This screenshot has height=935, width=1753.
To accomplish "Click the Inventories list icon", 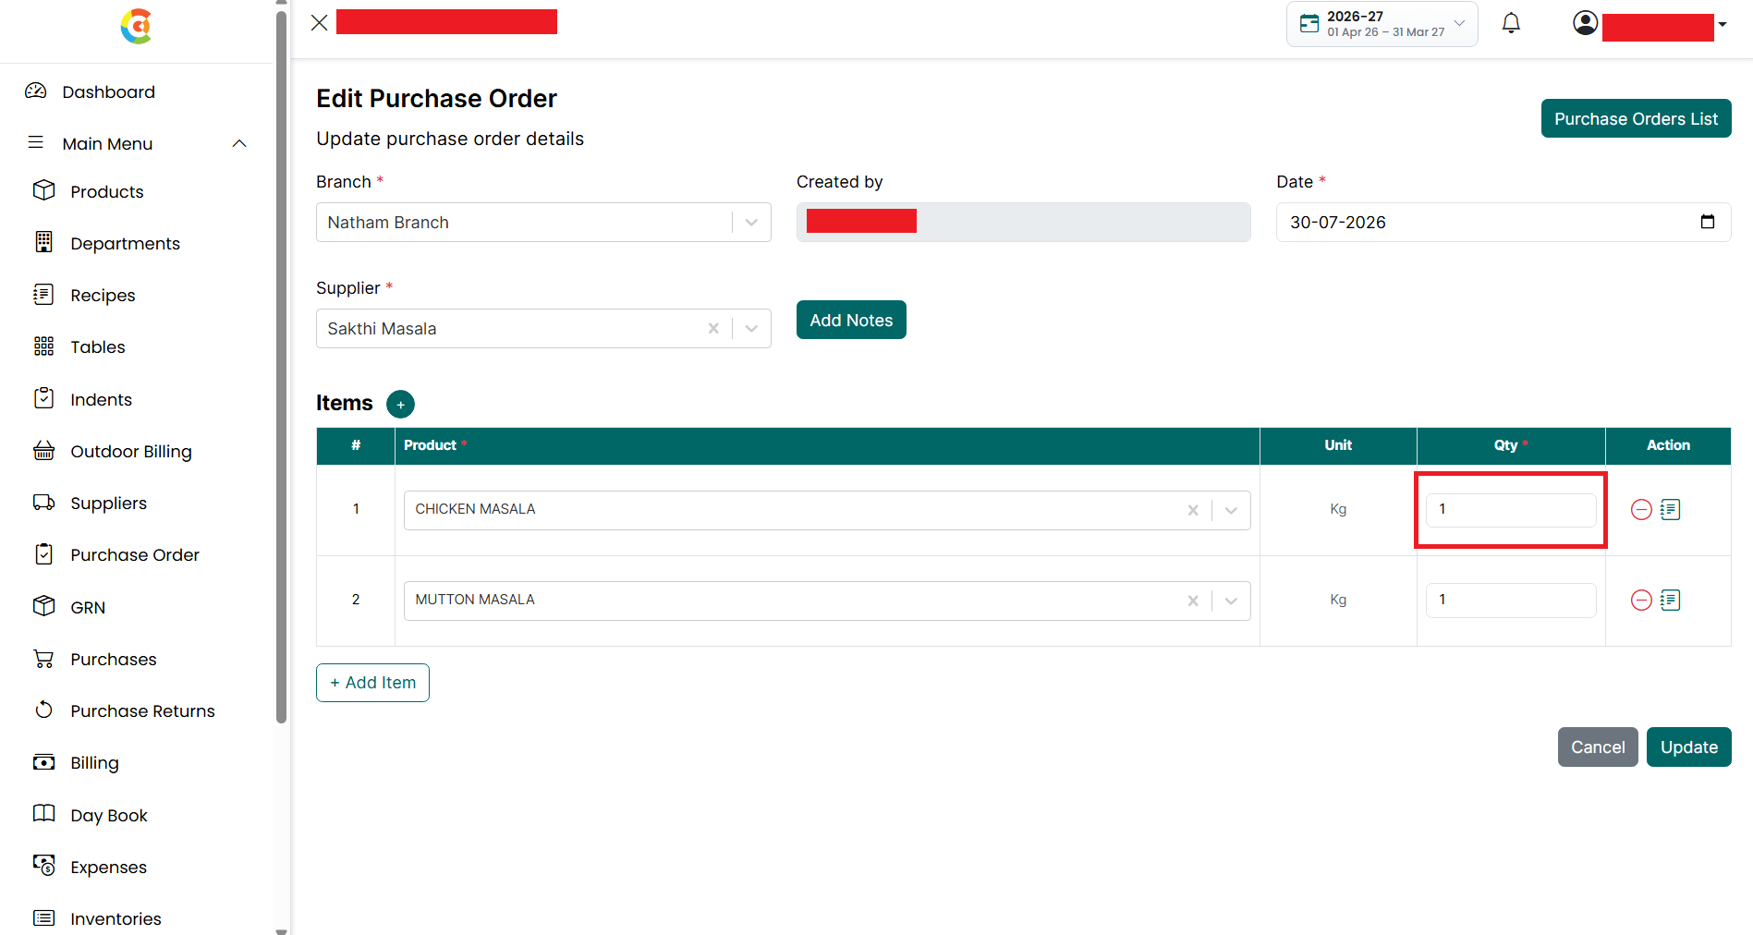I will [43, 917].
